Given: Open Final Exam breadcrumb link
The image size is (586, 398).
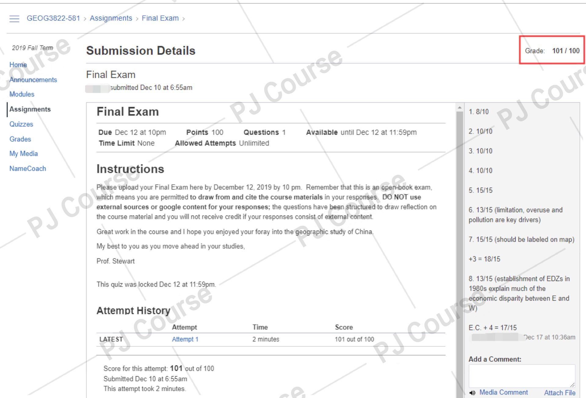Looking at the screenshot, I should click(x=160, y=18).
